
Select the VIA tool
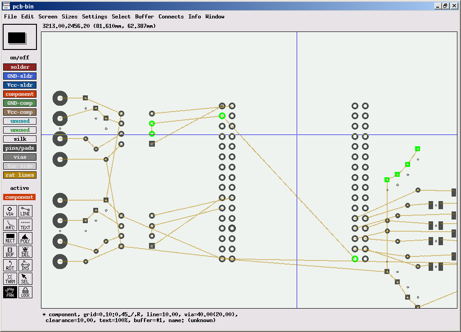10,211
